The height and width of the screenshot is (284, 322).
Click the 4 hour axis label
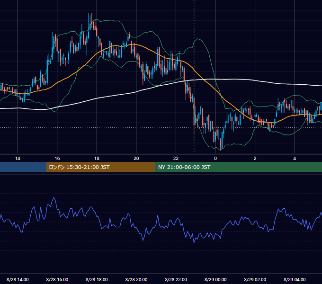click(295, 159)
